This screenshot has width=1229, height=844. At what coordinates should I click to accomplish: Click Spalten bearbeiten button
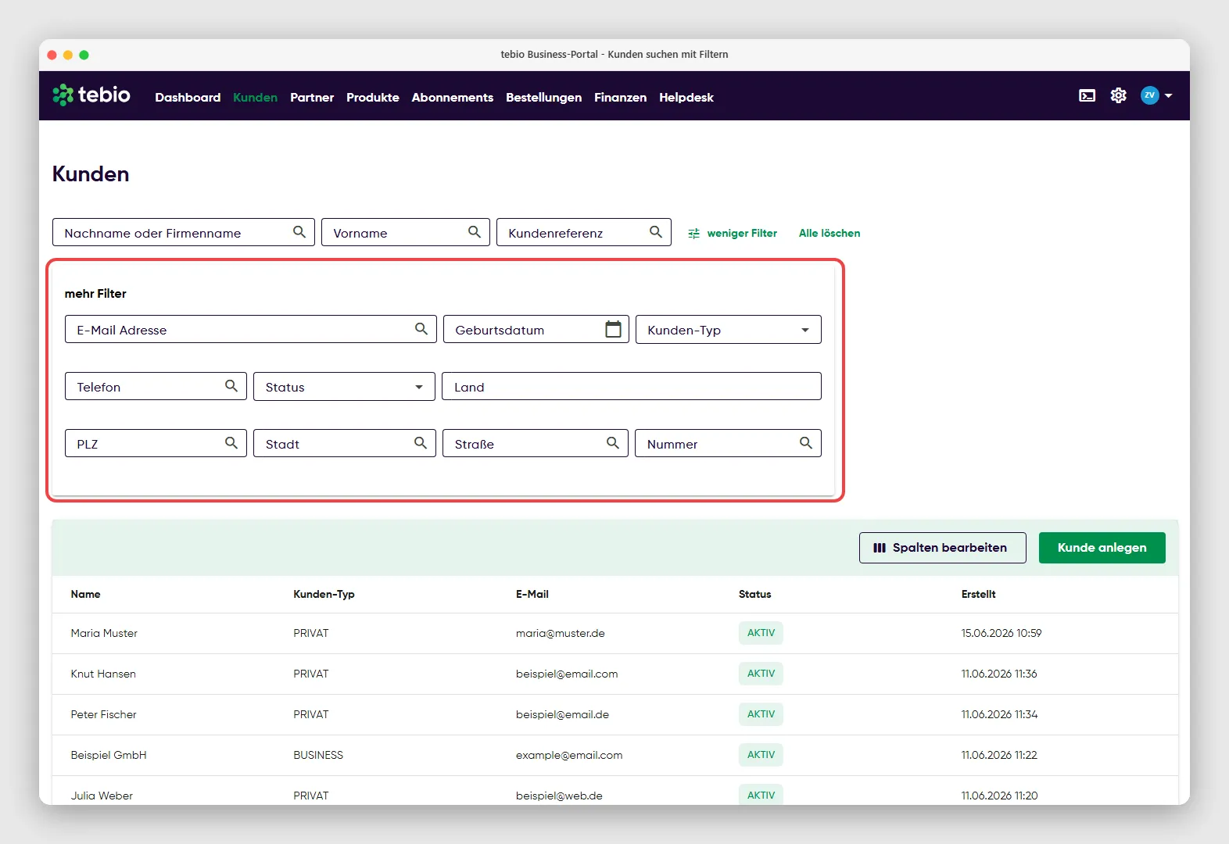pos(943,548)
